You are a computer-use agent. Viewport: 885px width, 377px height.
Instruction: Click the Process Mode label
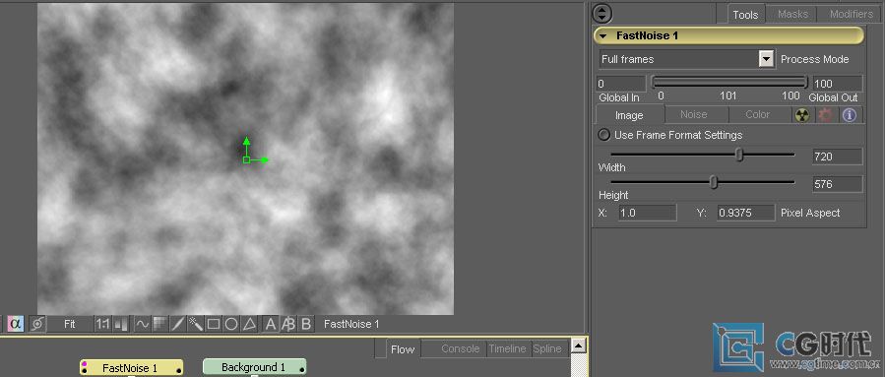(x=814, y=59)
